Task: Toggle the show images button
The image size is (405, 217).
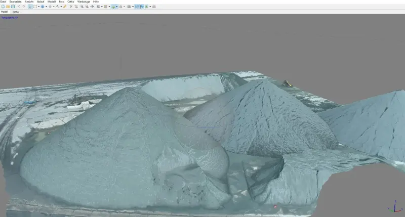Action: [x=146, y=7]
